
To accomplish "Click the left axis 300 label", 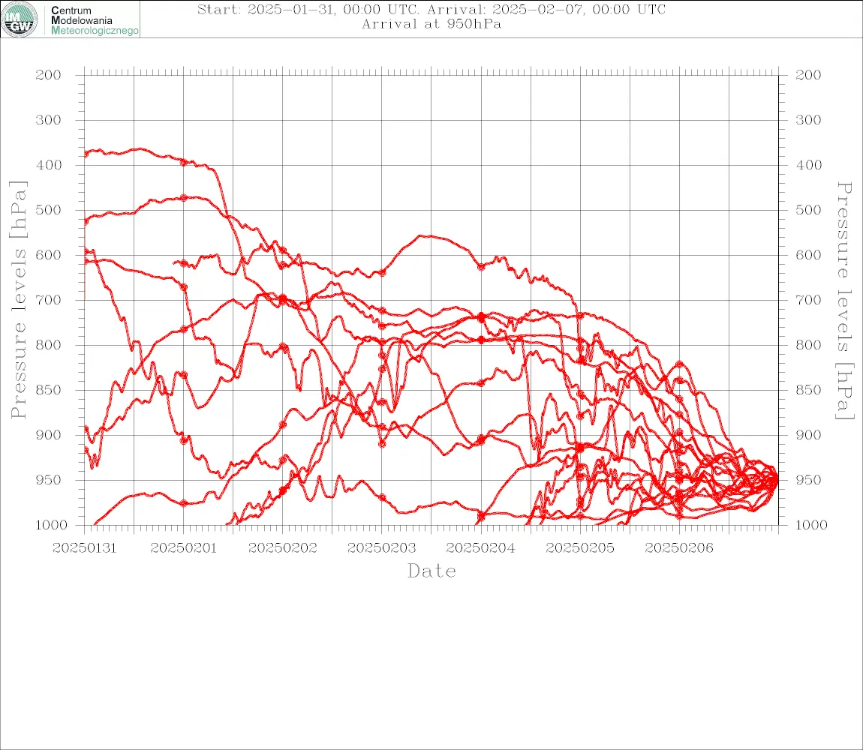I will point(49,120).
